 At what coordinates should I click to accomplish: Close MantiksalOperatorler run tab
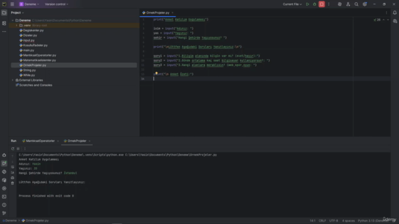click(x=58, y=141)
